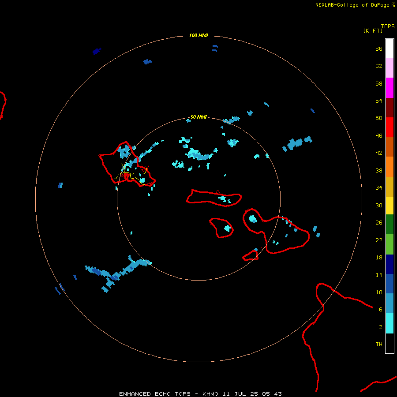This screenshot has height=397, width=397.
Task: Click the legend value 66
Action: tap(379, 49)
